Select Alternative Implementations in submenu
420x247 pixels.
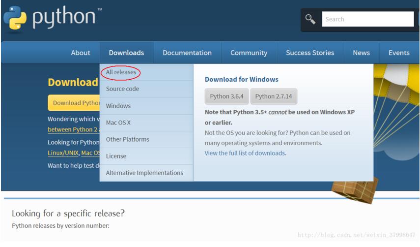(146, 173)
